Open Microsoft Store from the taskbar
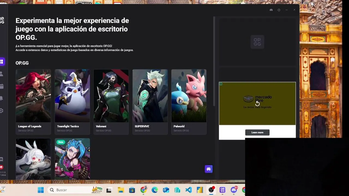 tap(132, 190)
